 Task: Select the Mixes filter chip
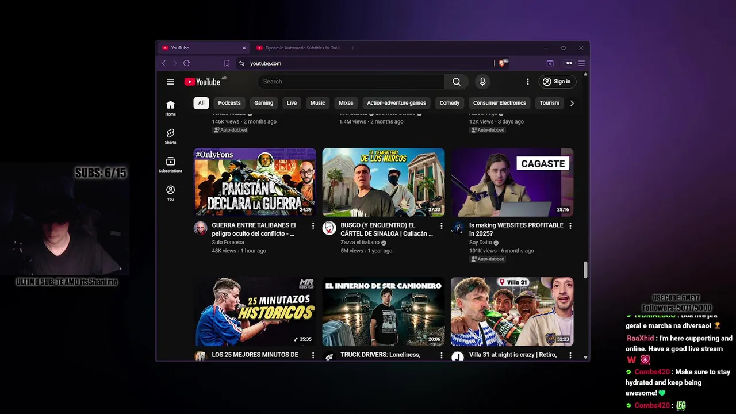(346, 103)
